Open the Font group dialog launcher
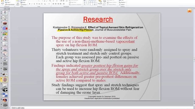The height and width of the screenshot is (109, 195). pyautogui.click(x=51, y=7)
